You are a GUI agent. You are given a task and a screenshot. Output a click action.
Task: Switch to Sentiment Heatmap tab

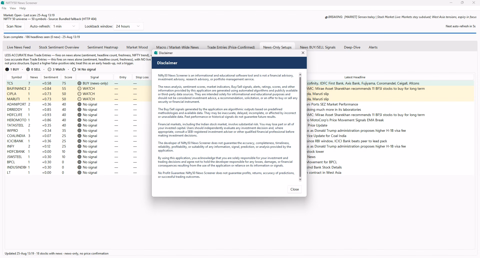pos(103,47)
